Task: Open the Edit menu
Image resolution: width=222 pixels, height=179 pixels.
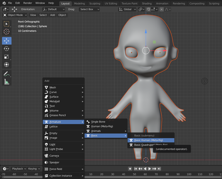Action: (18, 3)
